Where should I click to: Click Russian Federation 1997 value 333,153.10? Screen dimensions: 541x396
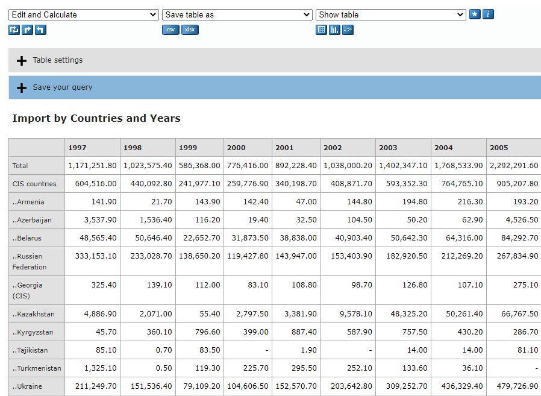tap(96, 256)
